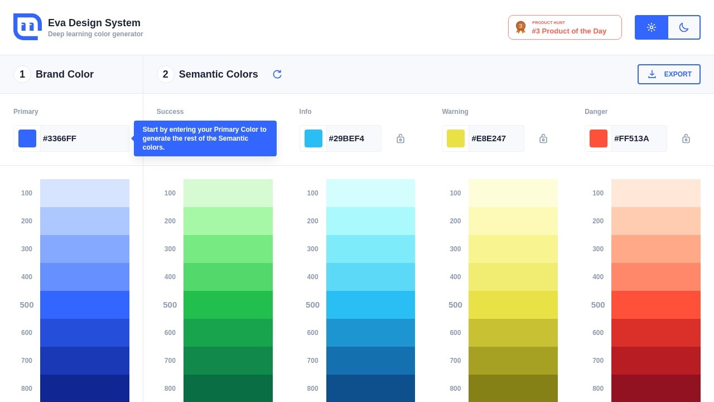714x402 pixels.
Task: Open the Primary brand color picker
Action: pos(27,138)
